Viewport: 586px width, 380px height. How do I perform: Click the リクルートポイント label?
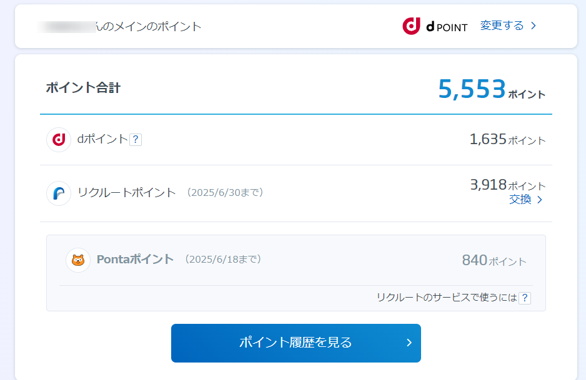tap(127, 193)
